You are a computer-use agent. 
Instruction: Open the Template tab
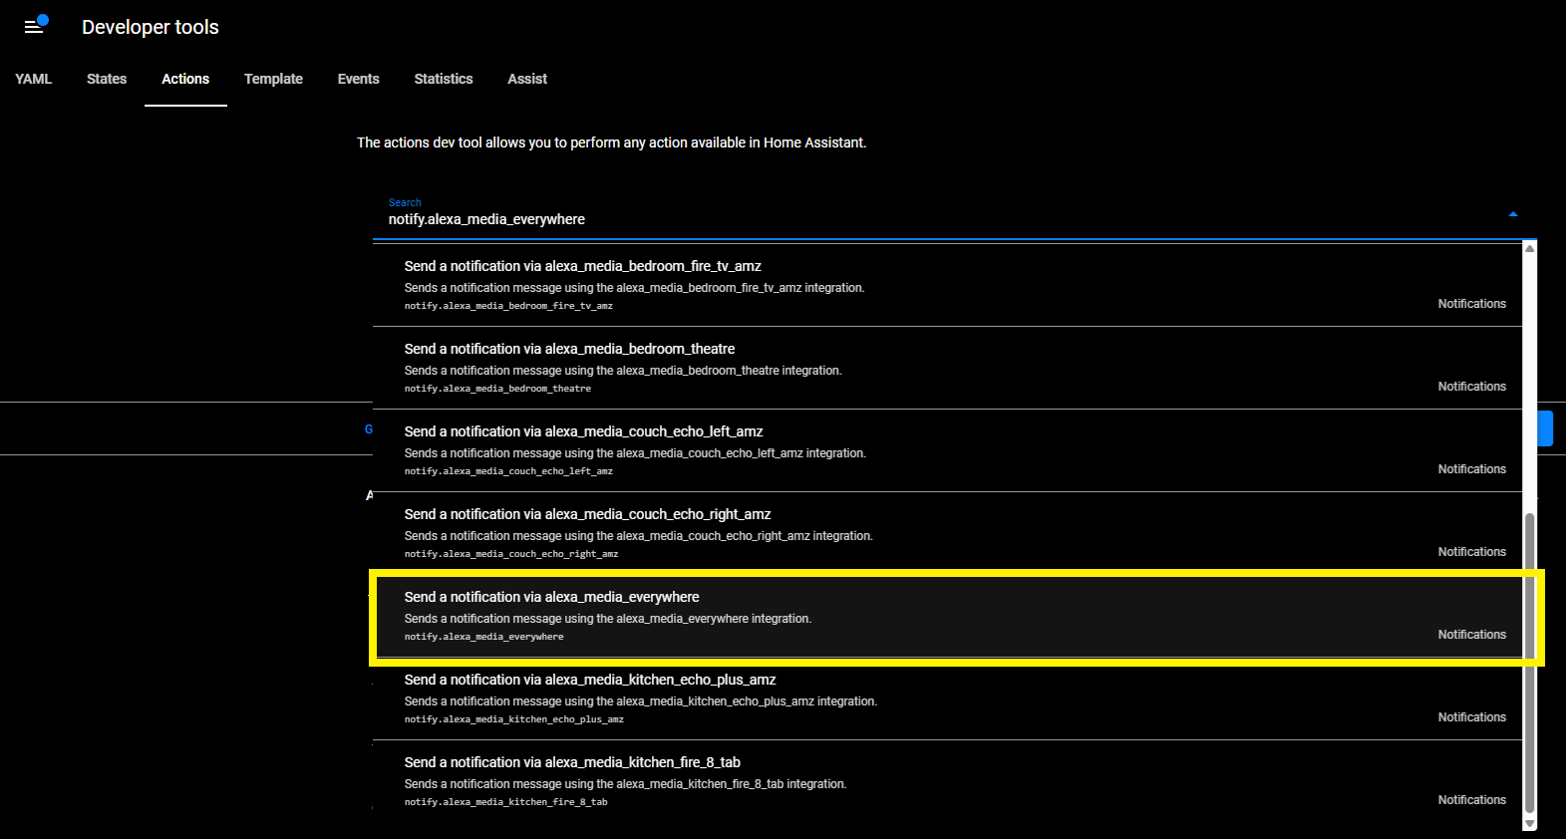(x=273, y=79)
